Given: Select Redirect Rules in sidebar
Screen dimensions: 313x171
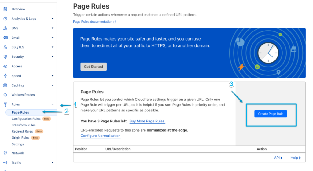Looking at the screenshot, I should tap(22, 131).
